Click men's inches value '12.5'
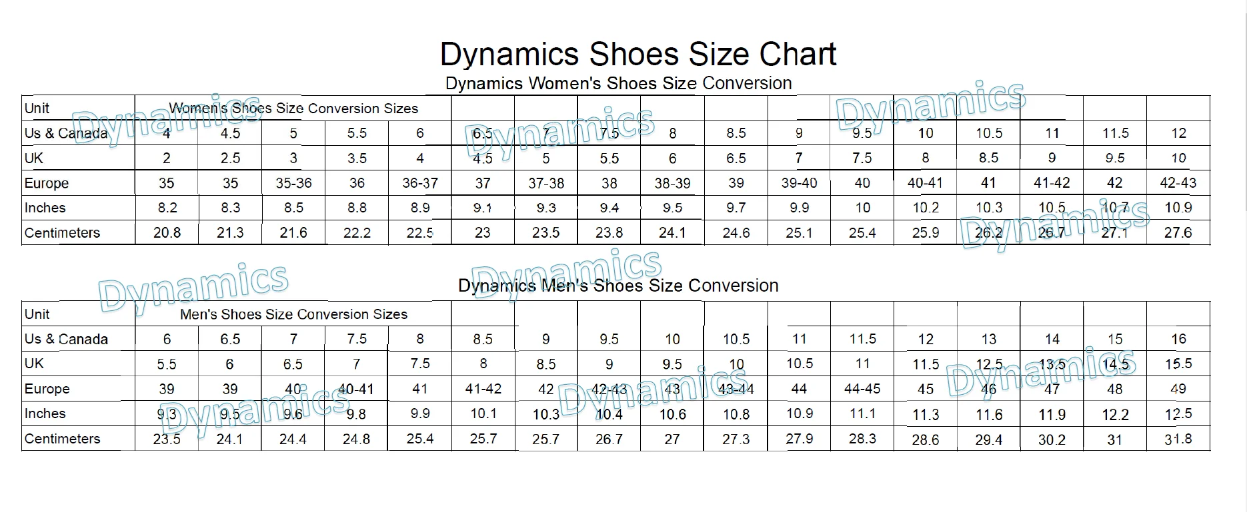Viewport: 1247px width, 512px height. (x=1178, y=414)
